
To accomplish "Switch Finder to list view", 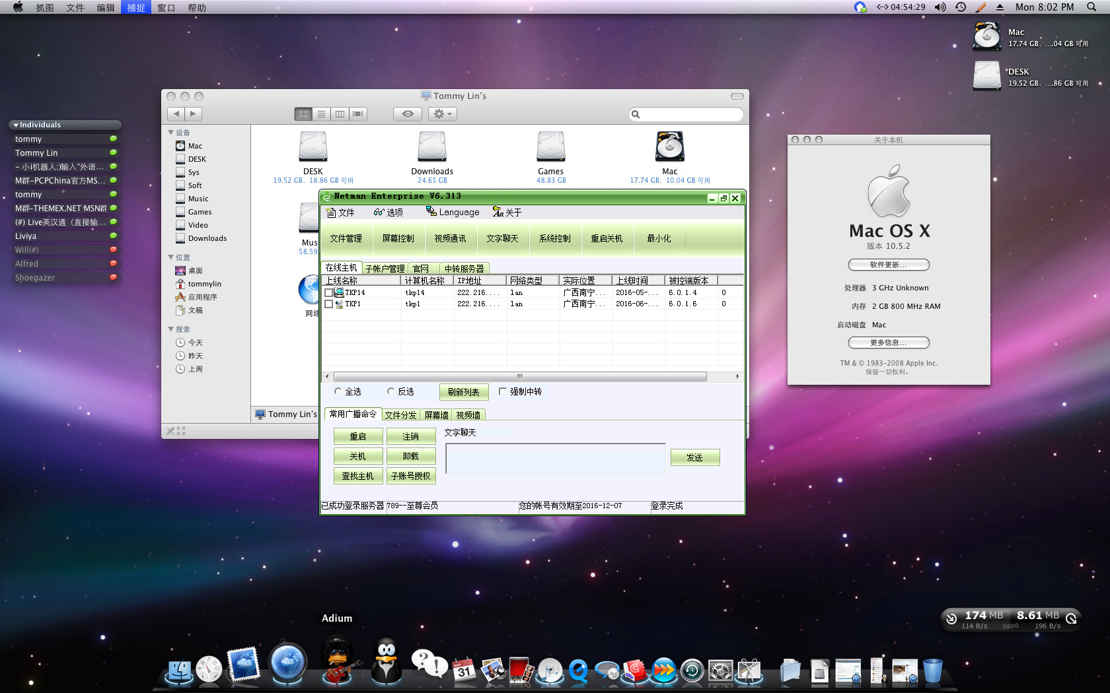I will click(x=321, y=114).
